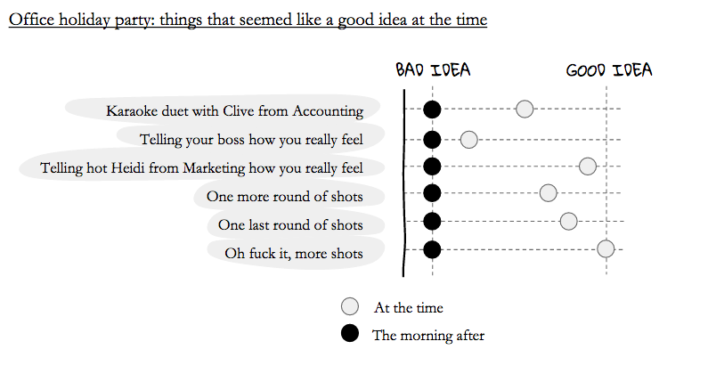The height and width of the screenshot is (390, 708).
Task: Click the gray dot on the Heidi from Marketing row
Action: click(x=588, y=167)
